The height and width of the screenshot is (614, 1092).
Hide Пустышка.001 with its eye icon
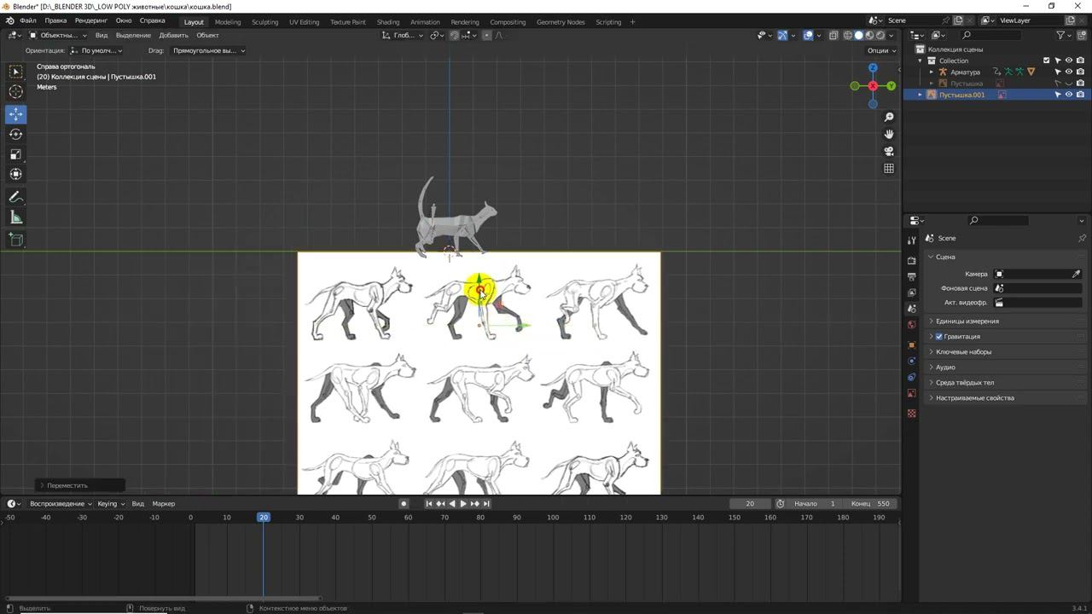tap(1069, 95)
